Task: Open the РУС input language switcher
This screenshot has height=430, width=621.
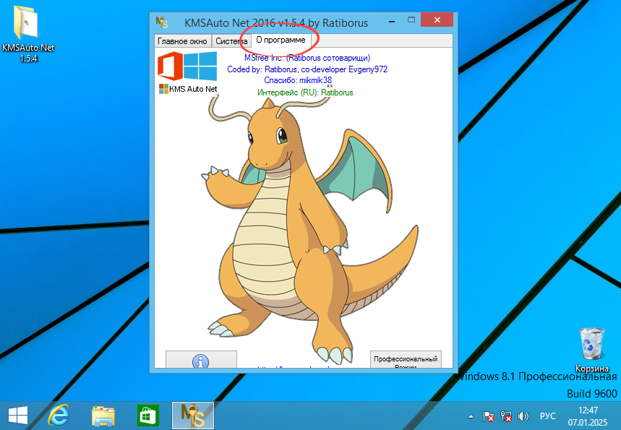Action: coord(548,416)
